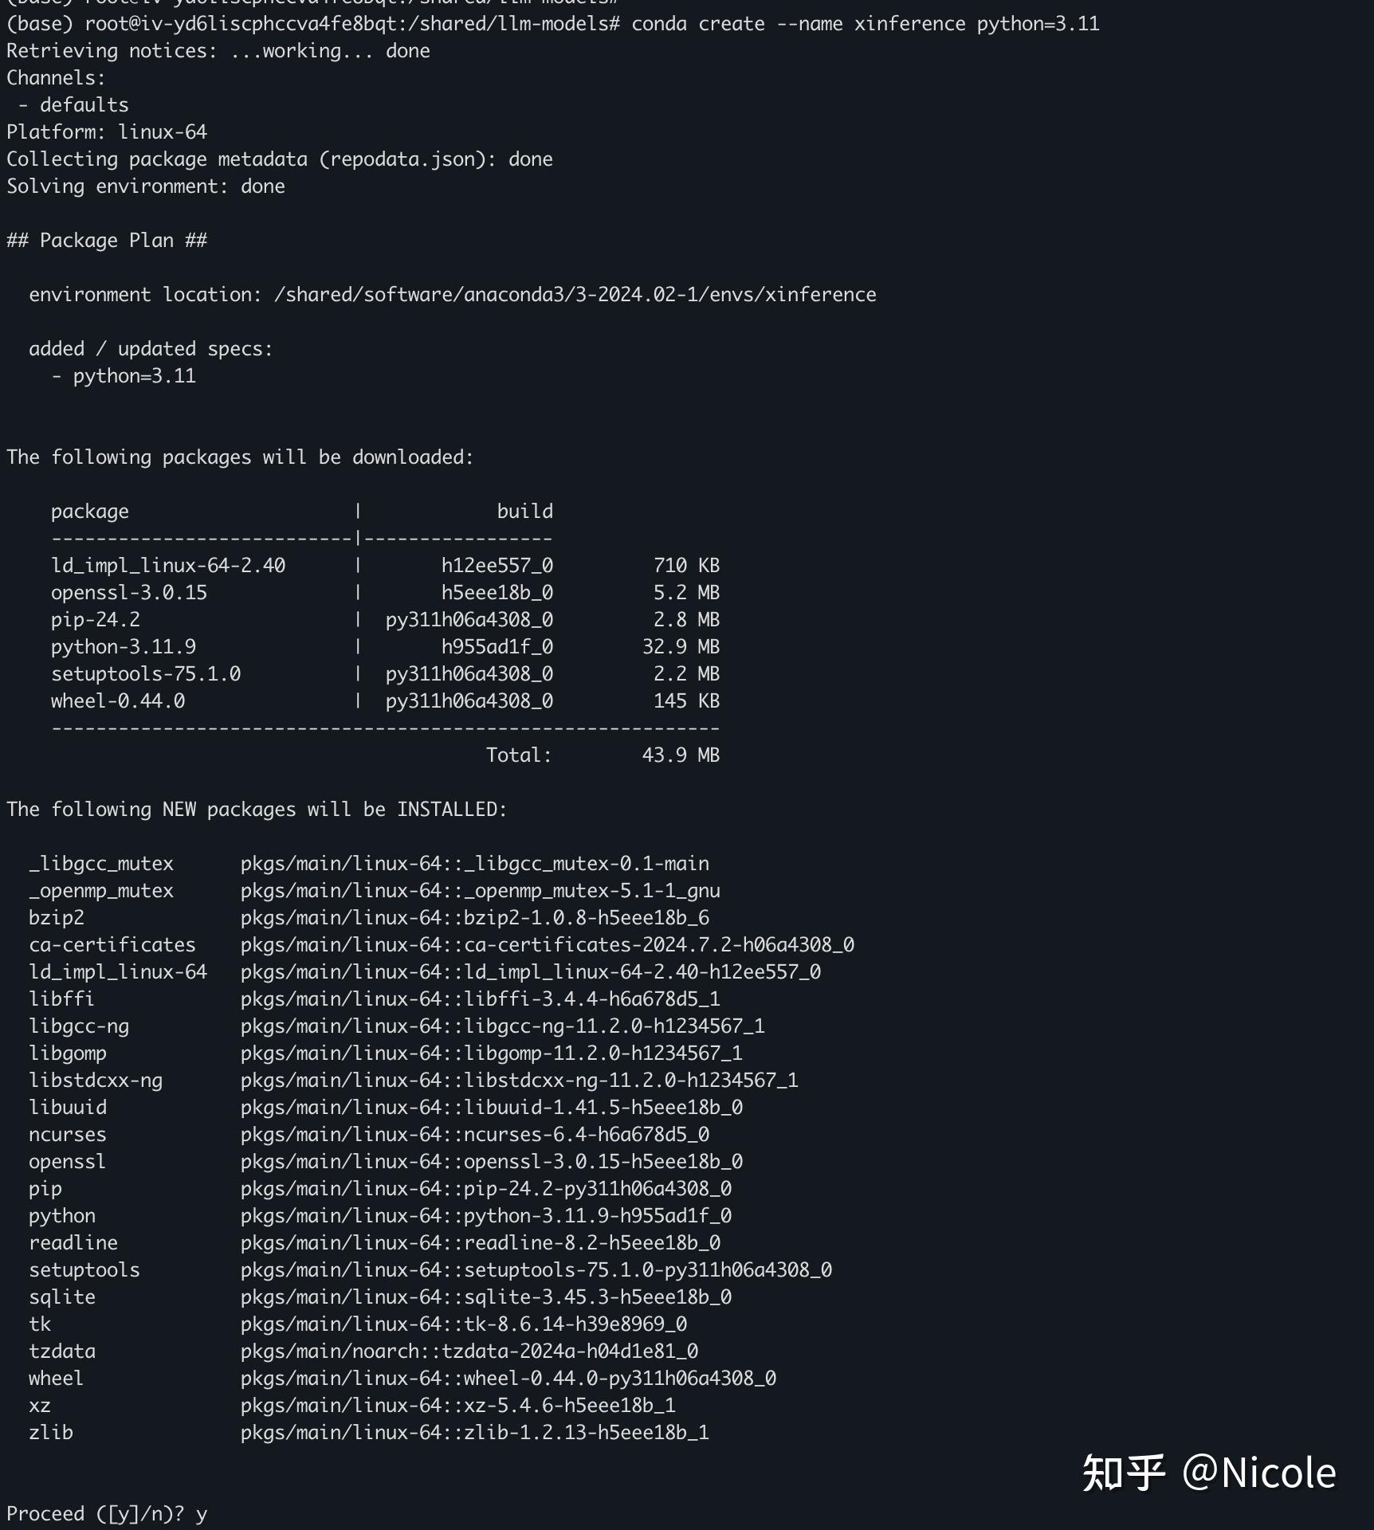Select wheel-0.44.0 row in download table

[118, 700]
